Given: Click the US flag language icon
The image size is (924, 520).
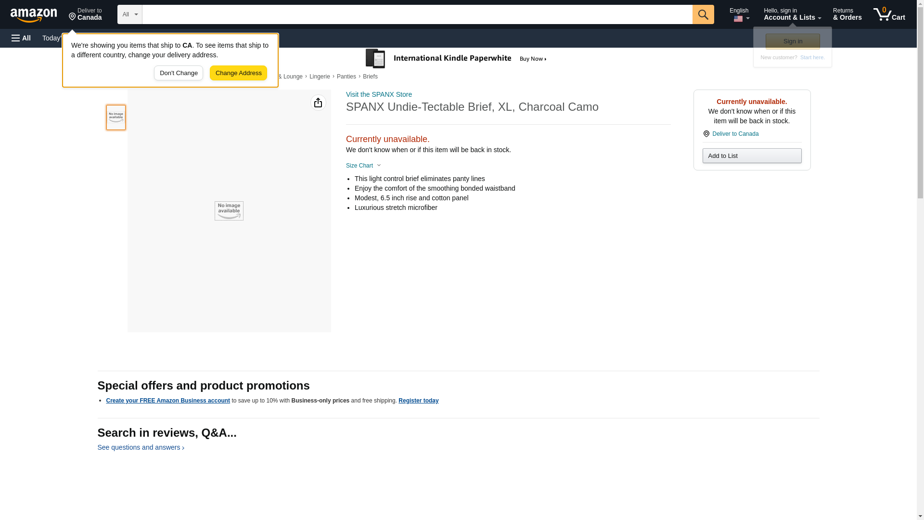Looking at the screenshot, I should point(738,19).
